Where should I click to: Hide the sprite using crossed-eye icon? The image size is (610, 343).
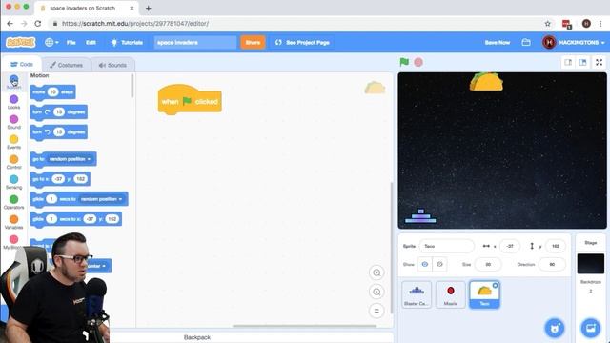pos(439,264)
